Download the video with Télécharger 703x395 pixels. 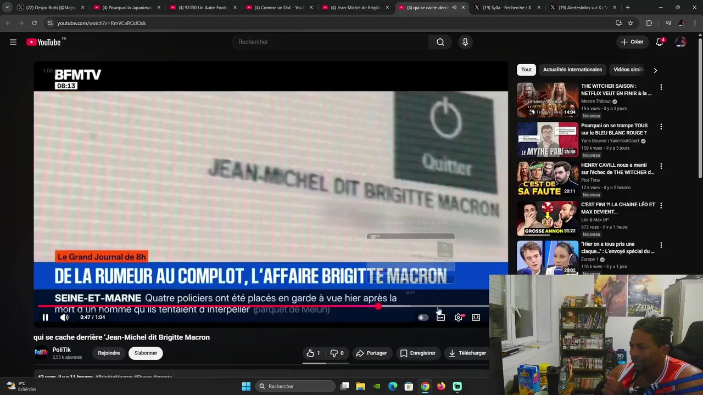click(467, 353)
